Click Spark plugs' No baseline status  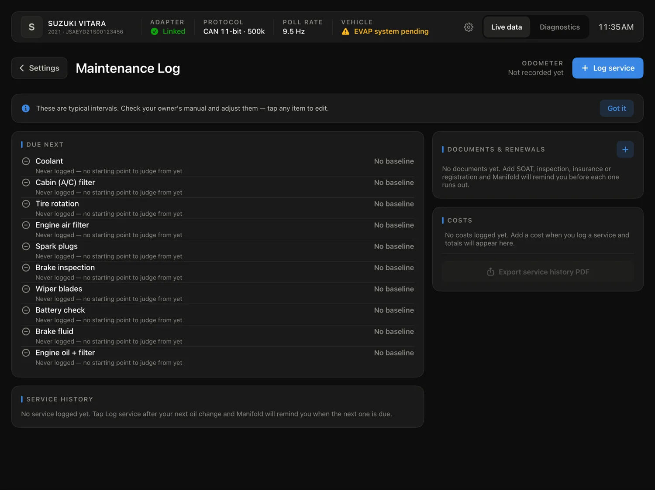394,246
